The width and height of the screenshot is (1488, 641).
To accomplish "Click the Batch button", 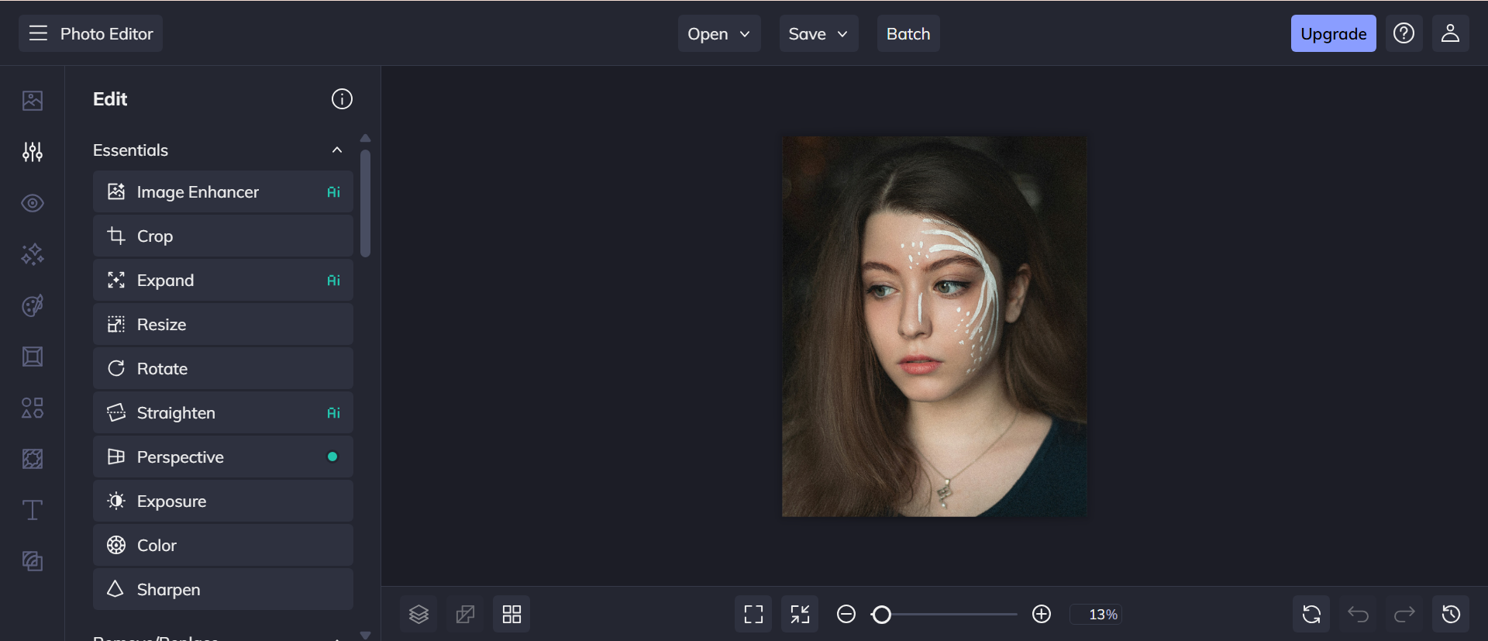I will 908,34.
